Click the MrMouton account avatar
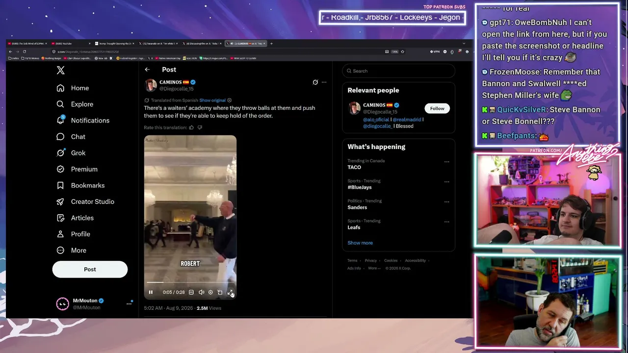Image resolution: width=628 pixels, height=353 pixels. (62, 304)
